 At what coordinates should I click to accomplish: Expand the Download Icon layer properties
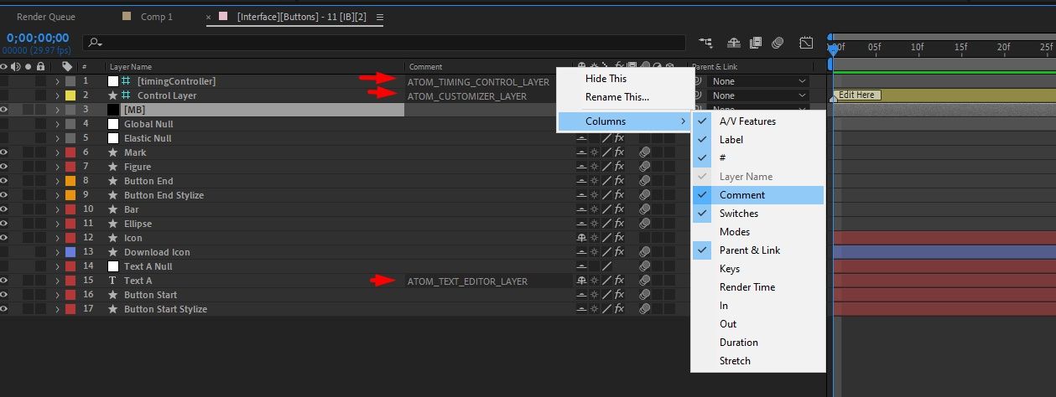click(x=57, y=252)
